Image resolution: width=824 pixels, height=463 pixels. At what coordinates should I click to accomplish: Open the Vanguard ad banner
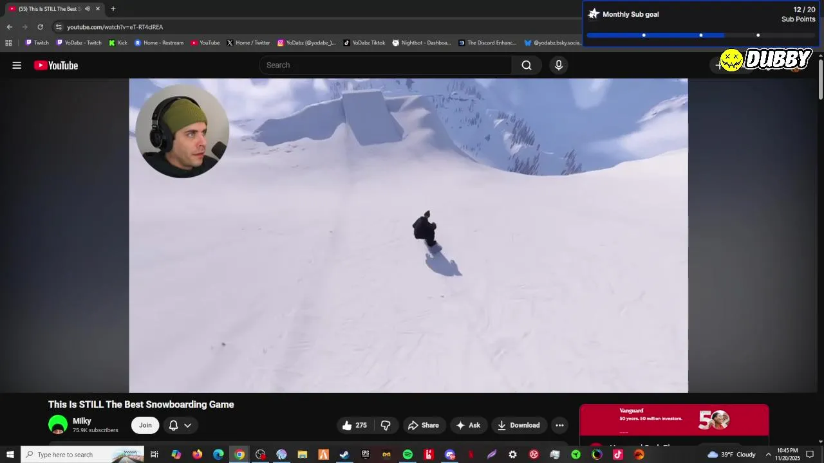pyautogui.click(x=674, y=420)
